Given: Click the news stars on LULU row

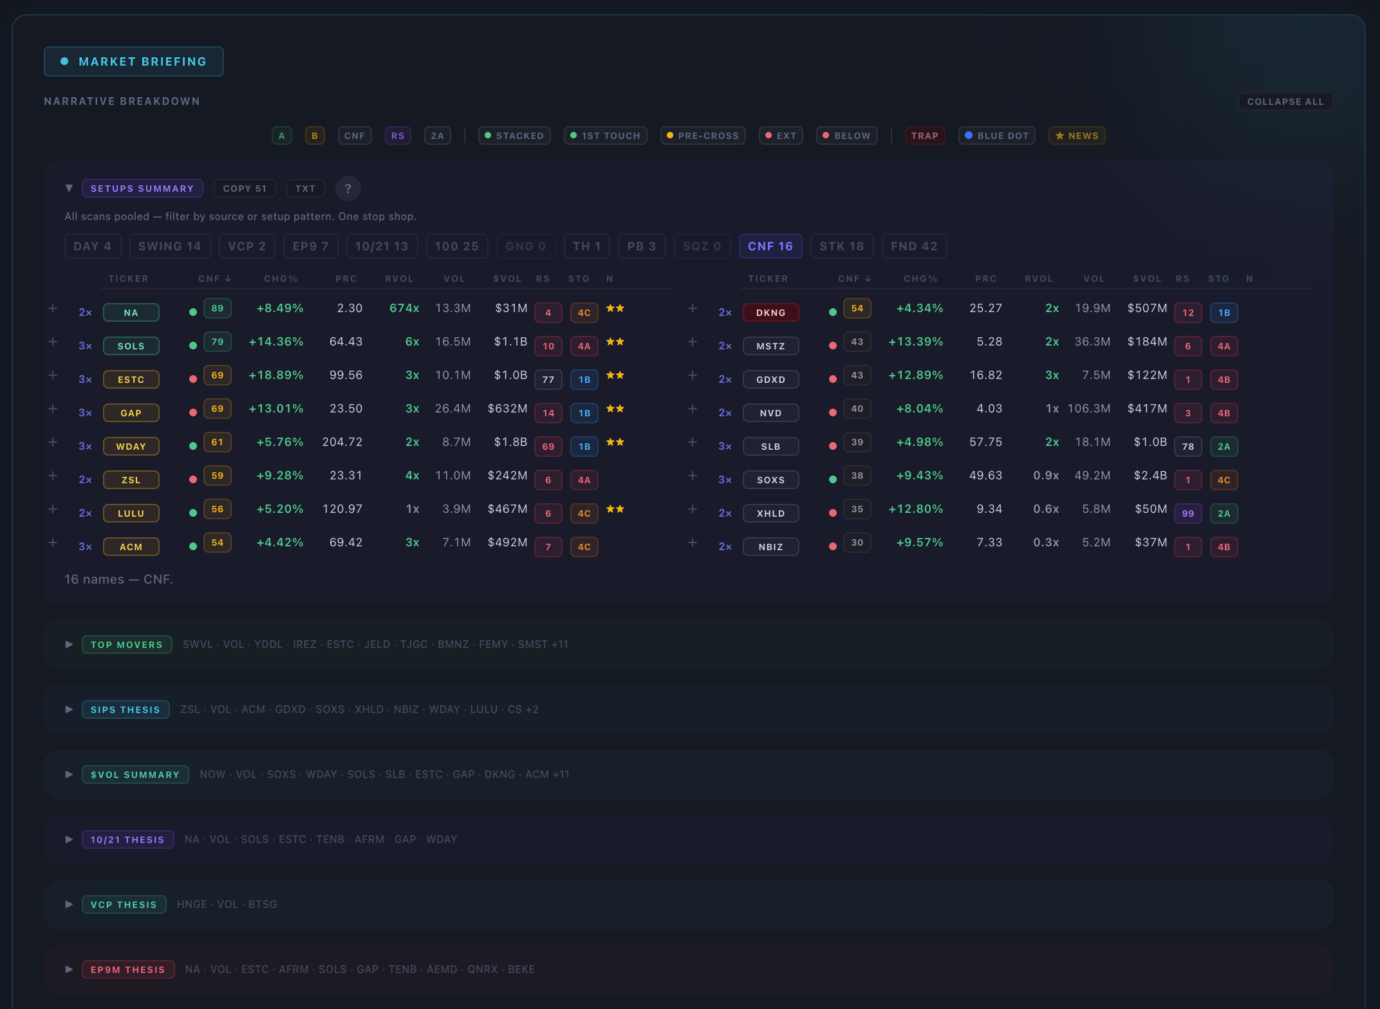Looking at the screenshot, I should point(615,509).
